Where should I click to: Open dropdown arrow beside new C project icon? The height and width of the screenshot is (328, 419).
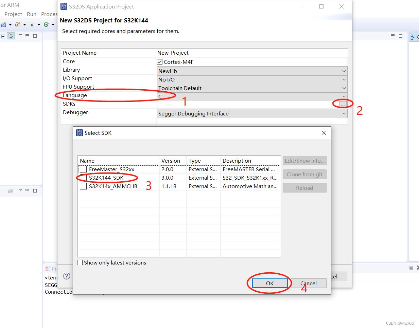[x=10, y=24]
